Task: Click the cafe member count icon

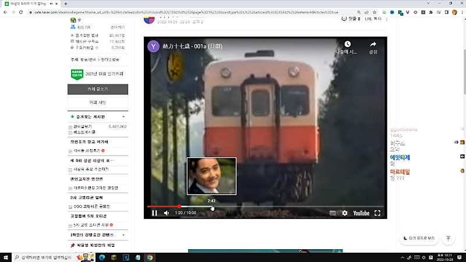Action: point(73,27)
